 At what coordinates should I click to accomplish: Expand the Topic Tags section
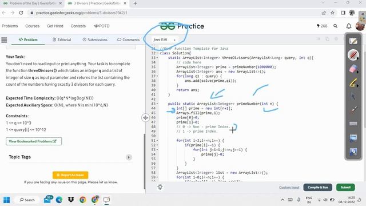pos(129,157)
